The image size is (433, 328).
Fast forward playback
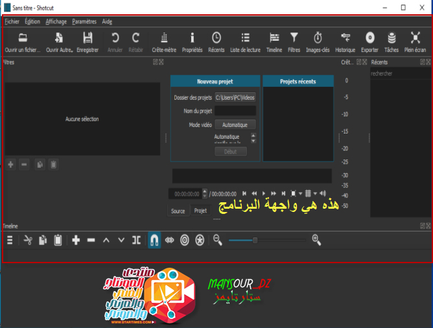pyautogui.click(x=274, y=194)
